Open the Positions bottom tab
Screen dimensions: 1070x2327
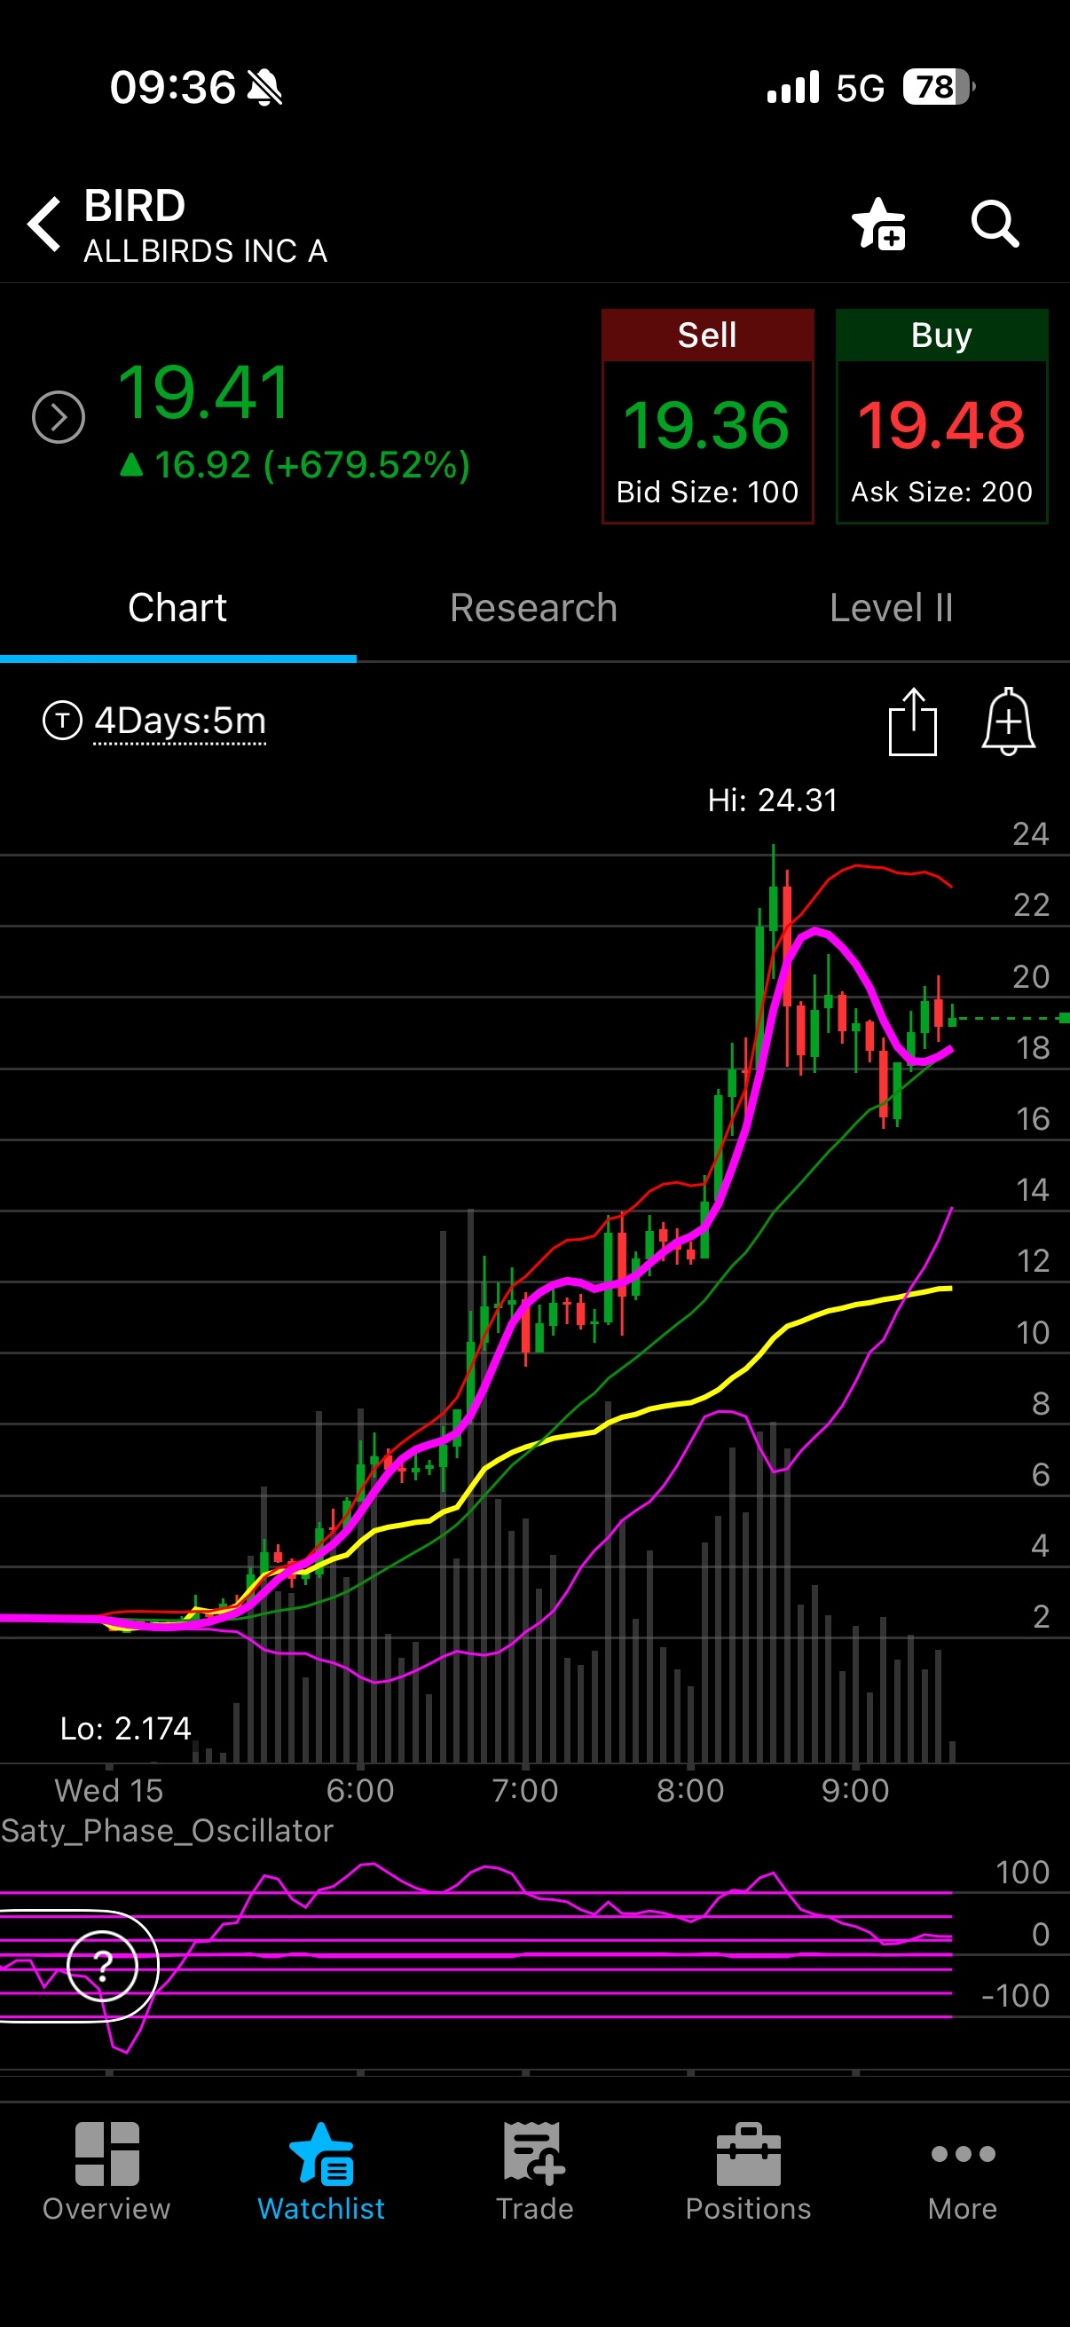[749, 2173]
